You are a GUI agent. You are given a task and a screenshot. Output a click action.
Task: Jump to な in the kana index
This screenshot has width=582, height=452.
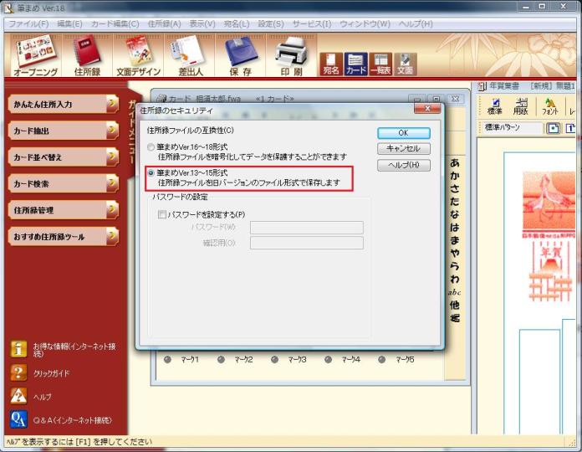click(x=455, y=214)
